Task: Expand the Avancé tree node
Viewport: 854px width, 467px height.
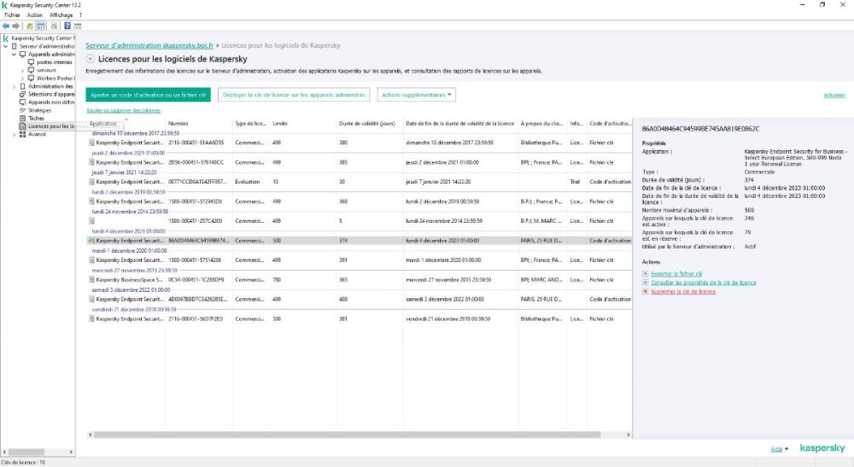Action: click(15, 134)
